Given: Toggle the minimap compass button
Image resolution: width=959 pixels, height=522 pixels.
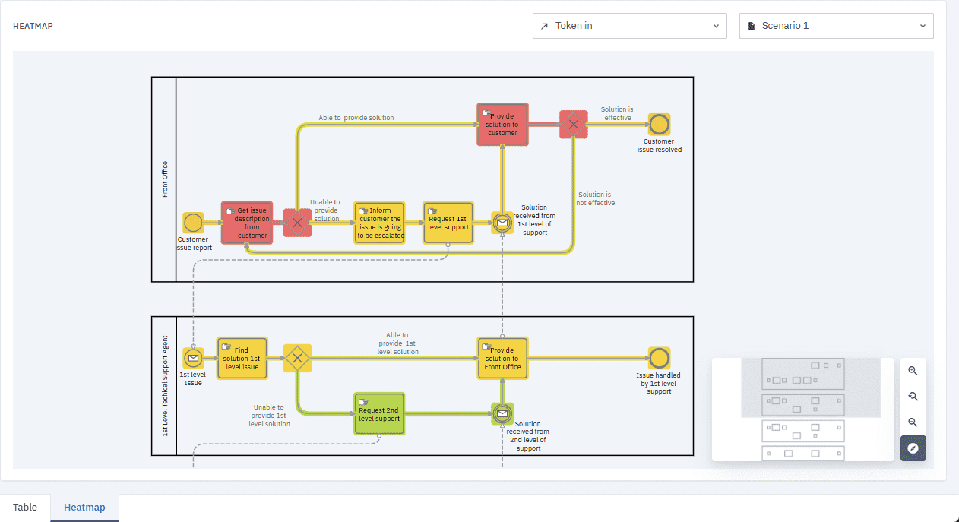Looking at the screenshot, I should 913,448.
